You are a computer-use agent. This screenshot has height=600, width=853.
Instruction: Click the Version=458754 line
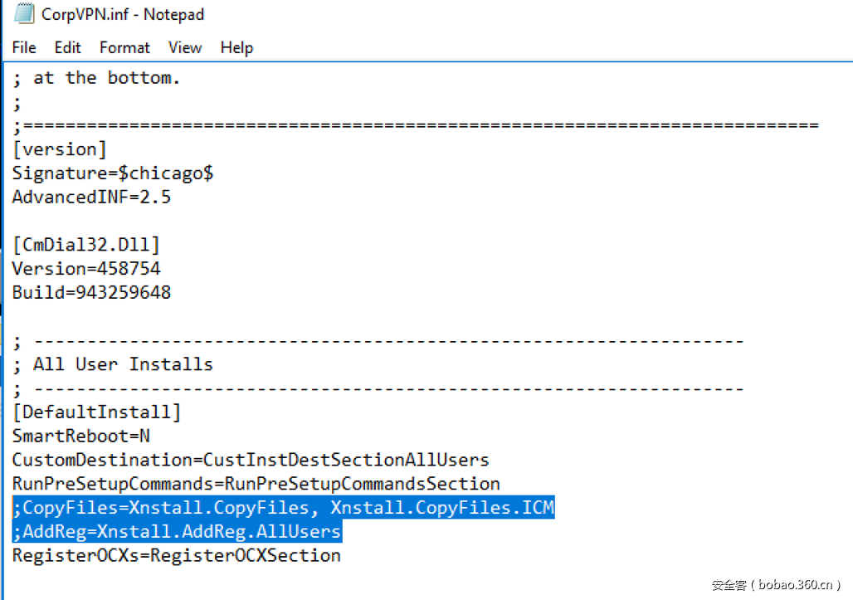[x=86, y=269]
